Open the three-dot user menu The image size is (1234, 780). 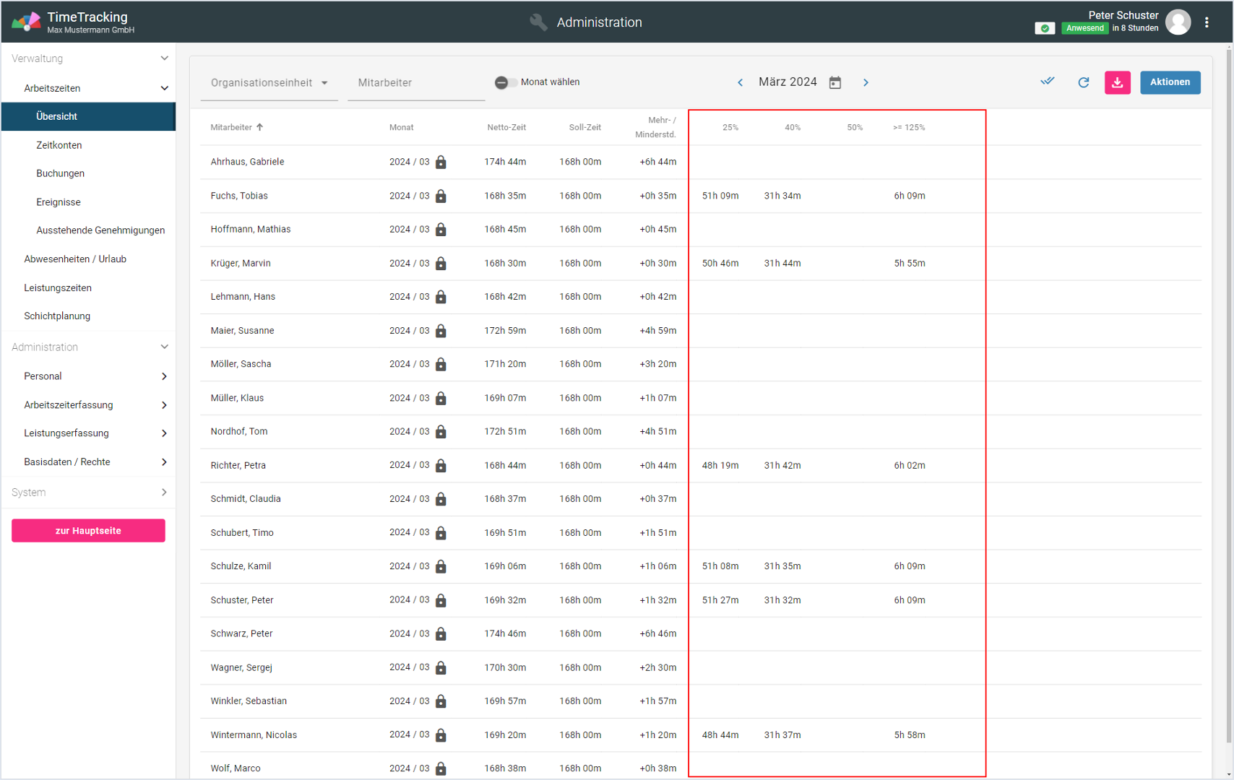click(x=1207, y=22)
